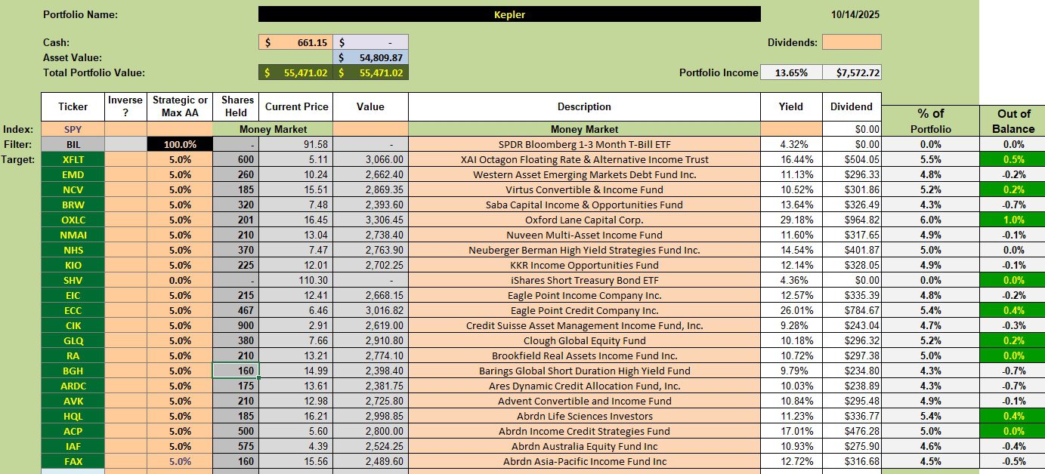
Task: Click the Cash value 661.15 cell
Action: click(295, 42)
